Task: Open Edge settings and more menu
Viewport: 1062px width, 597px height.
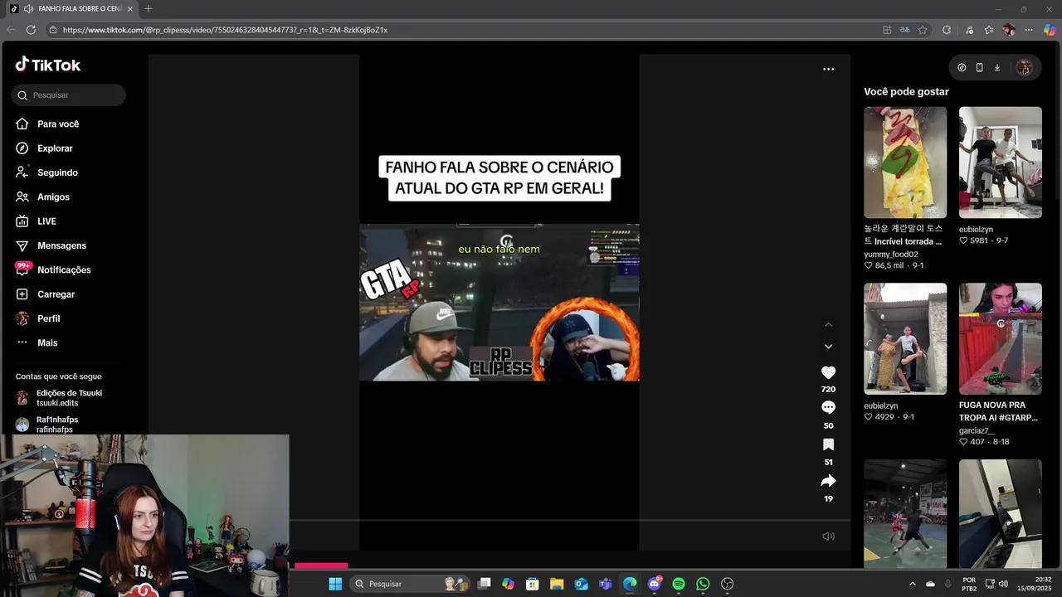Action: (1029, 30)
